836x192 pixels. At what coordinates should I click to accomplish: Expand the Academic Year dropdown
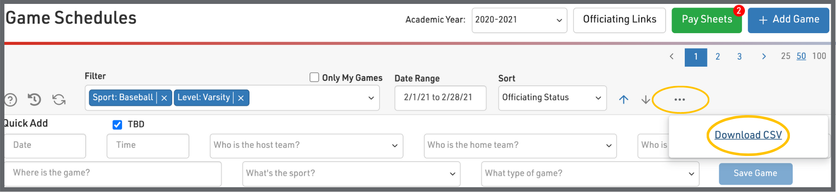coord(519,20)
